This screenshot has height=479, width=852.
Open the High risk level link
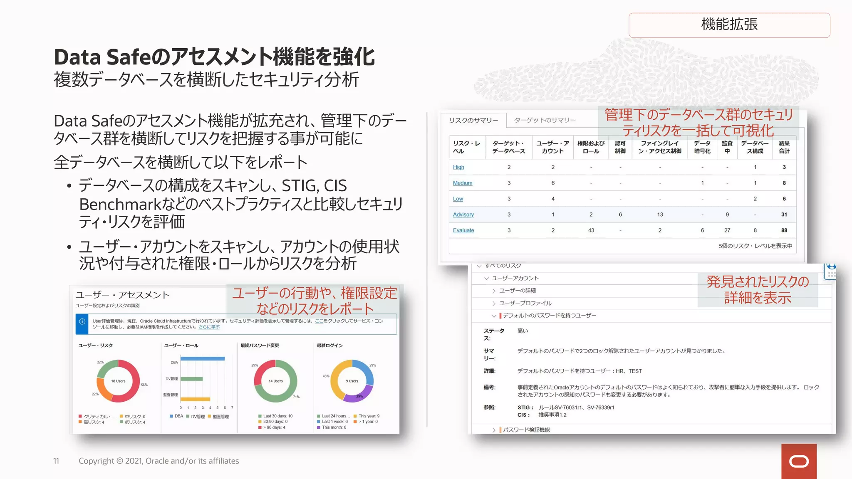click(x=458, y=167)
